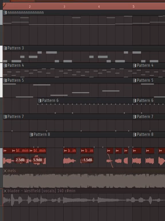
Task: Click the piano icon on the nnnnnnnn clip
Action: (x=5, y=13)
